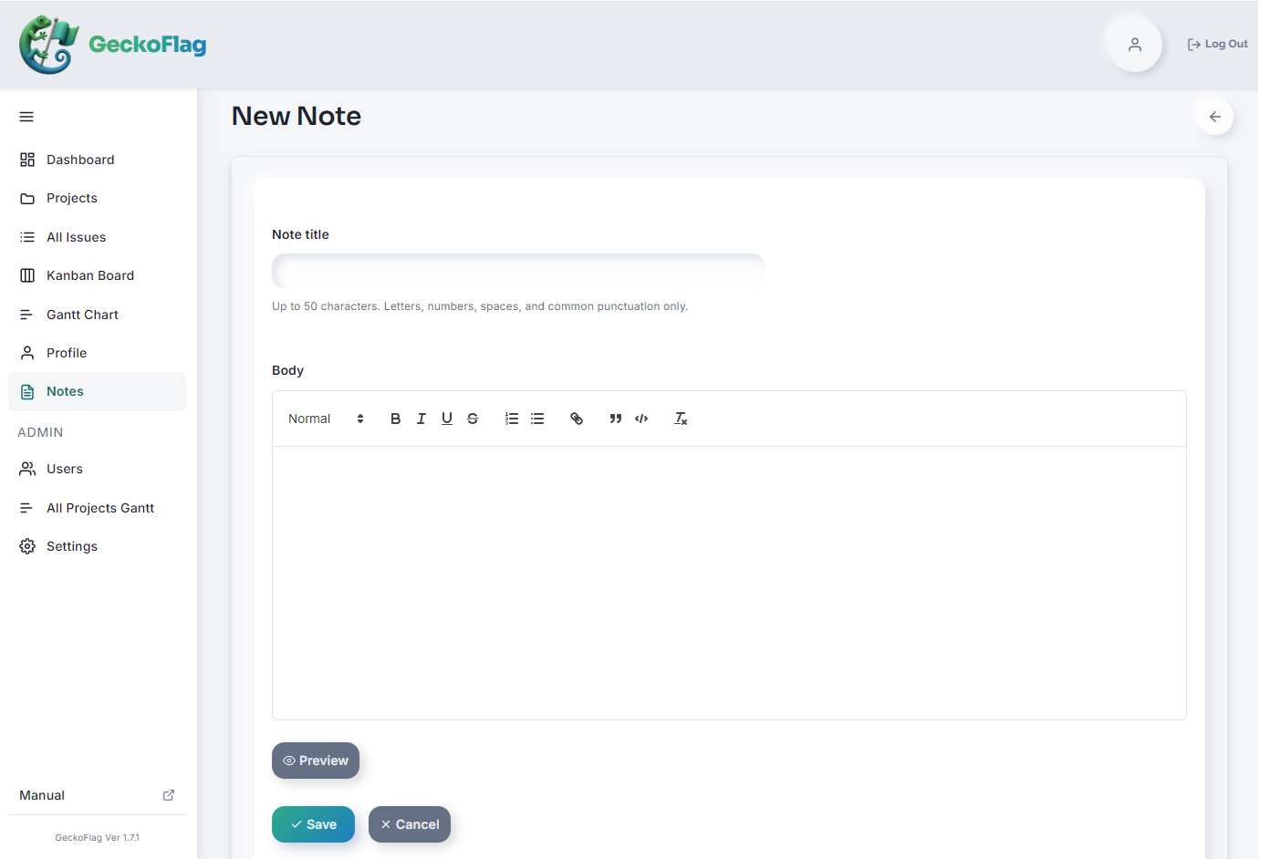Open the Profile page
Image resolution: width=1270 pixels, height=859 pixels.
[x=97, y=353]
